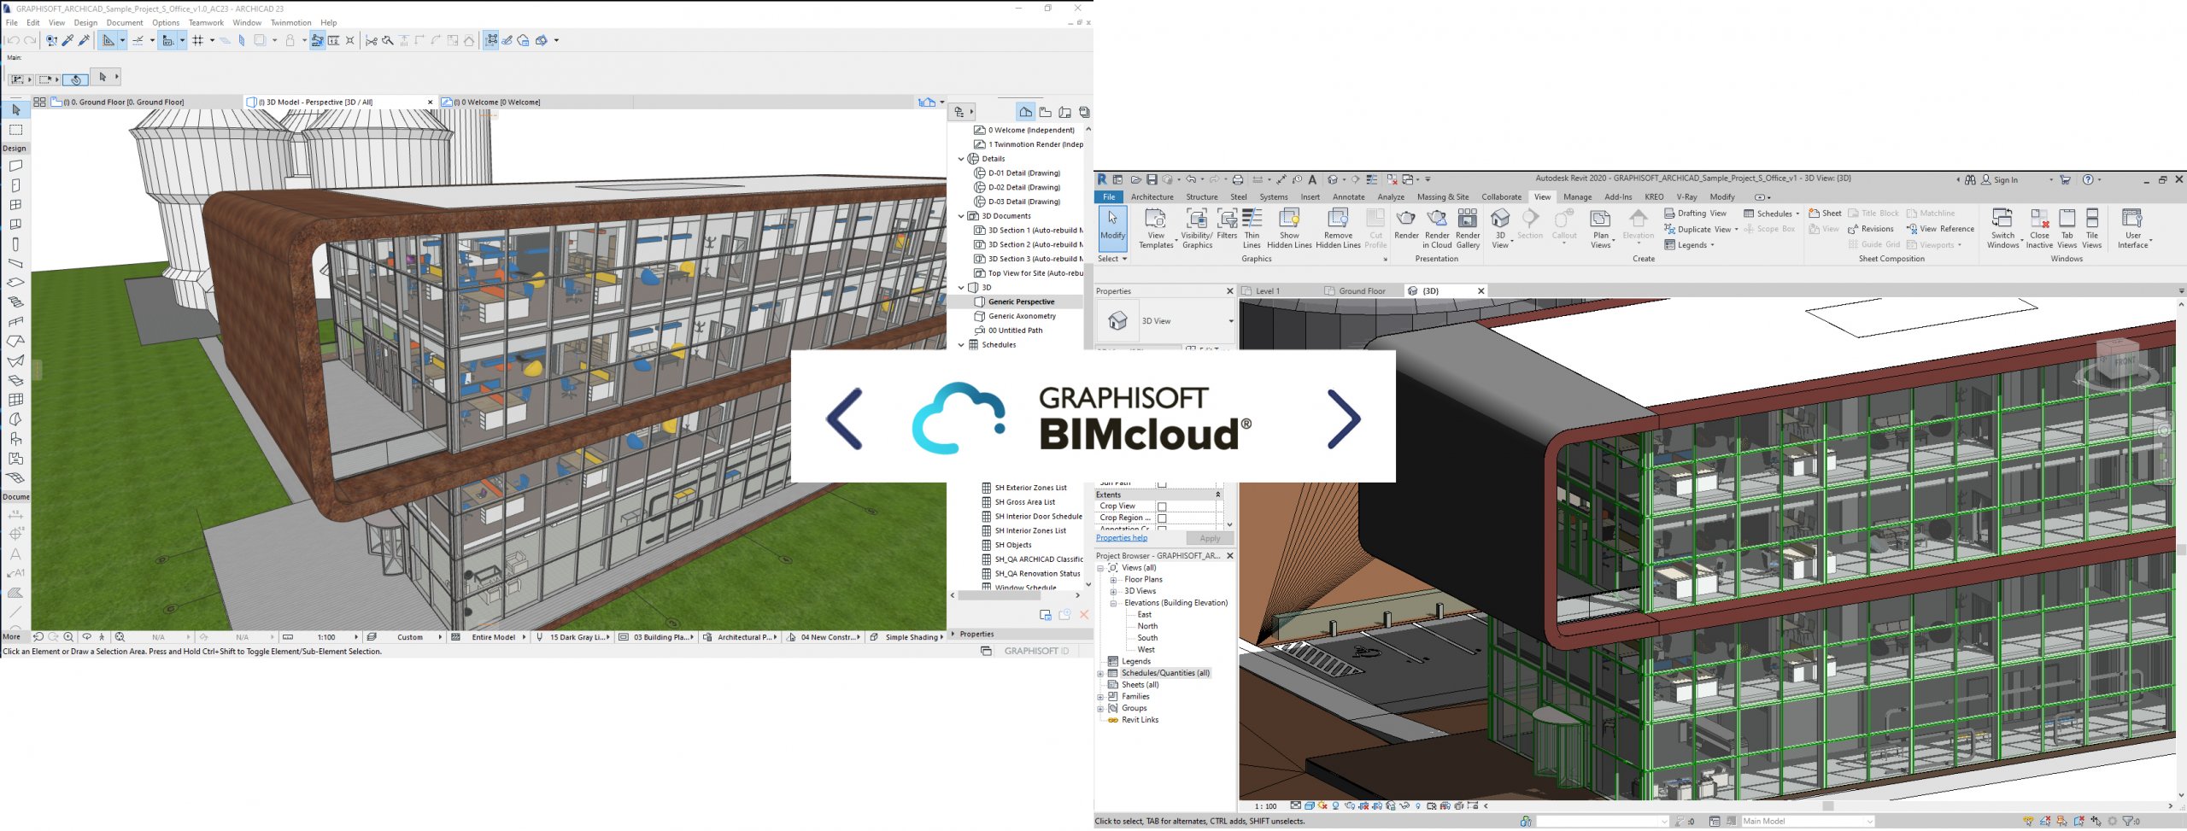Go to next slide with right arrow
Viewport: 2187px width, 831px height.
[x=1343, y=419]
